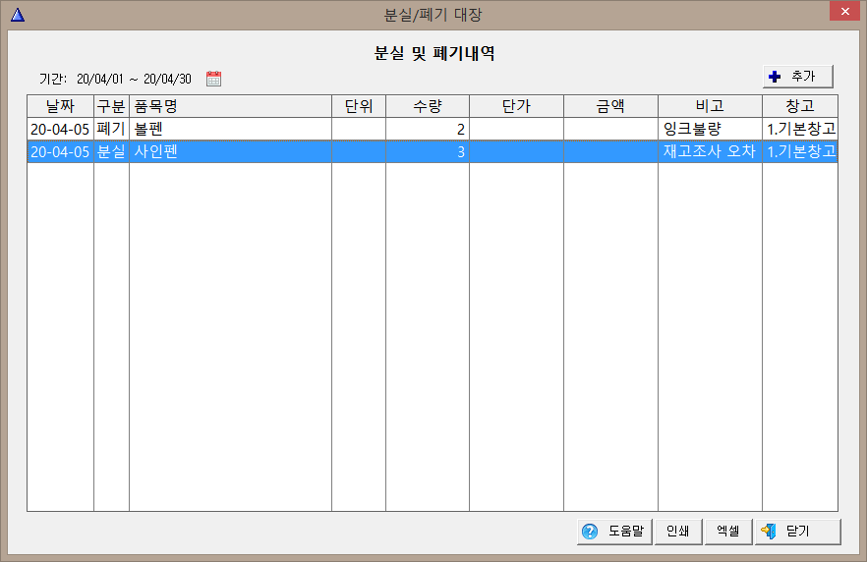Click the 단위 column header
This screenshot has height=562, width=867.
358,106
